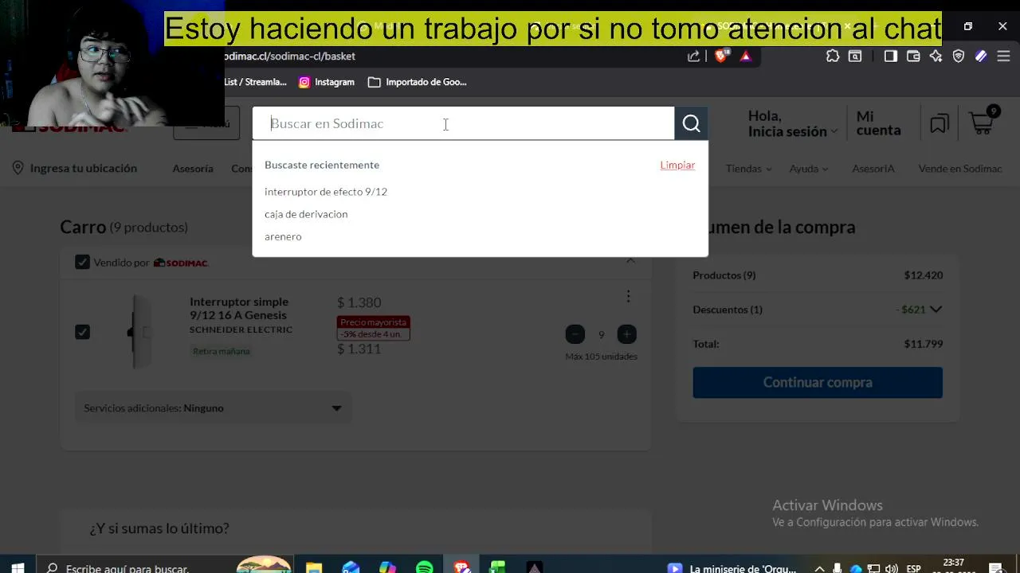
Task: Open Outlook from the taskbar
Action: click(351, 567)
